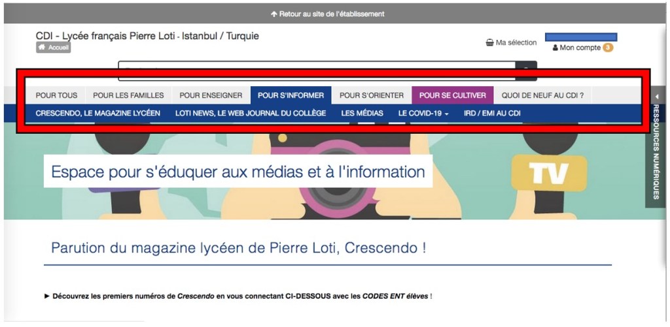Click Retour au site de l'établissement
This screenshot has height=327, width=670.
(x=327, y=14)
